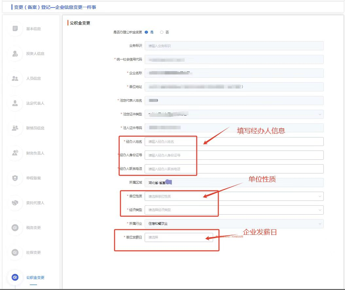This screenshot has height=290, width=345.
Task: Click the 统一社会信用代码 field
Action: point(234,59)
